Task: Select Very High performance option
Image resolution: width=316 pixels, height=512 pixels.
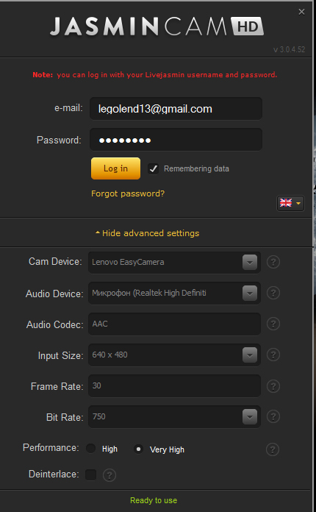Action: pos(138,449)
